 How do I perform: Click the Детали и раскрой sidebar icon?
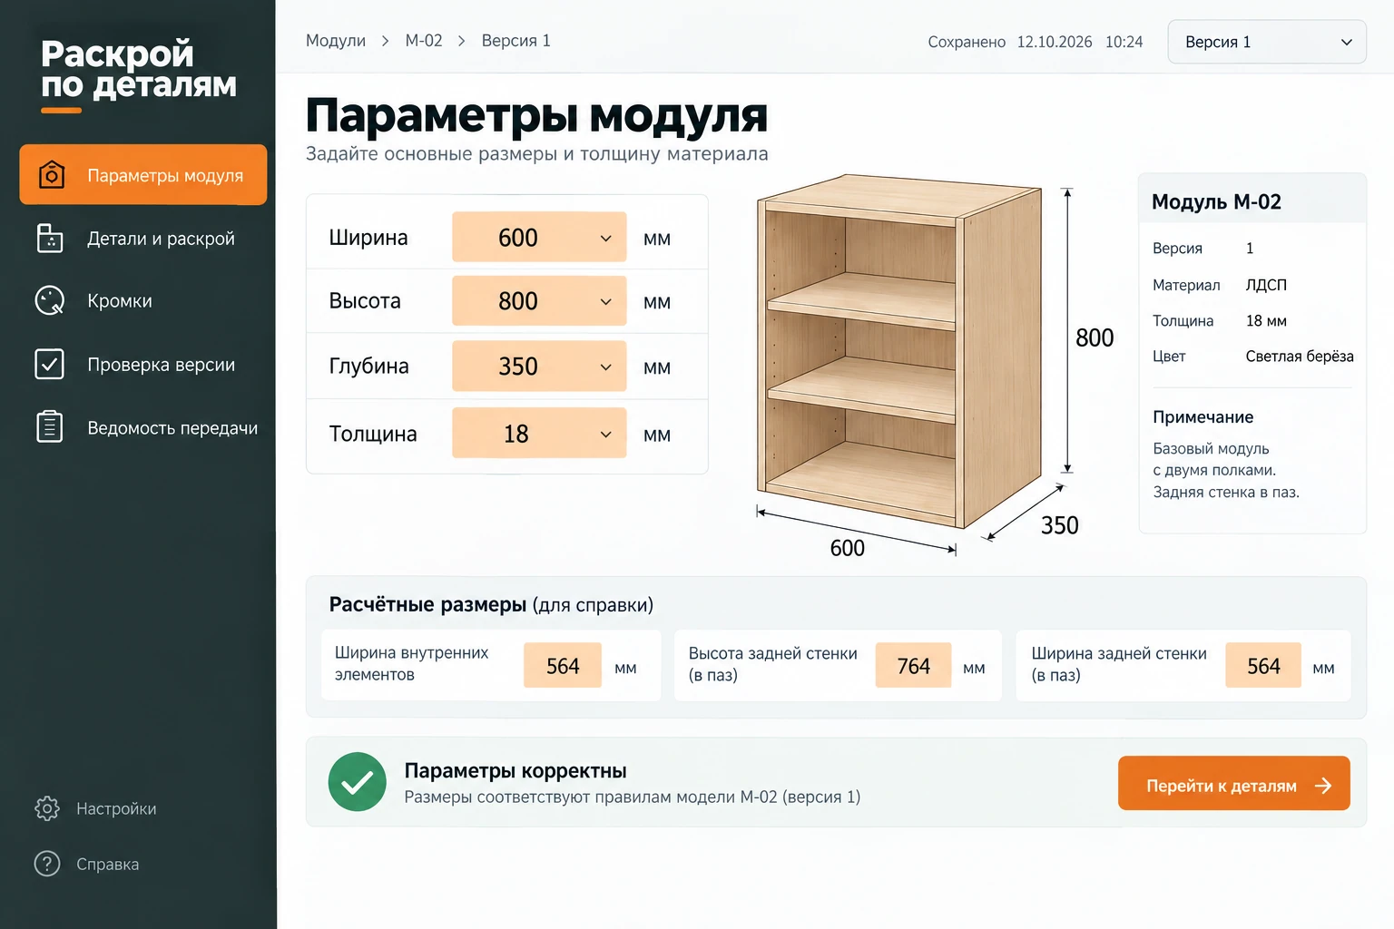click(50, 238)
